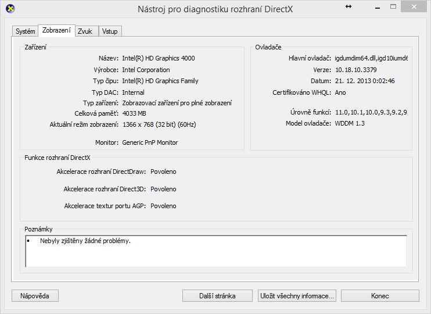Click the Generic PnP Monitor value

point(150,142)
